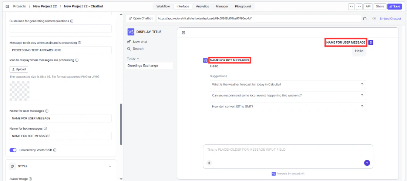Click the New Project 22 - Chatbot breadcrumb

[84, 6]
